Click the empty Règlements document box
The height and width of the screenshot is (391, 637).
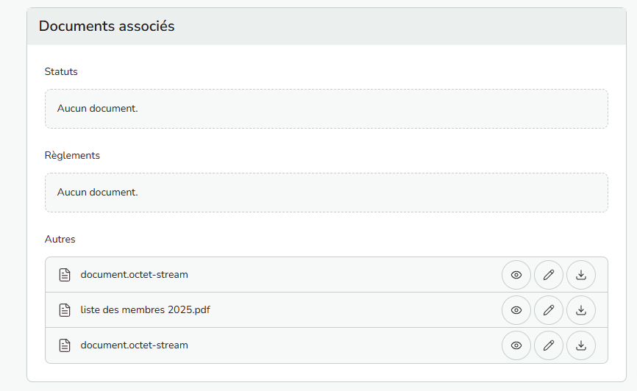click(327, 193)
